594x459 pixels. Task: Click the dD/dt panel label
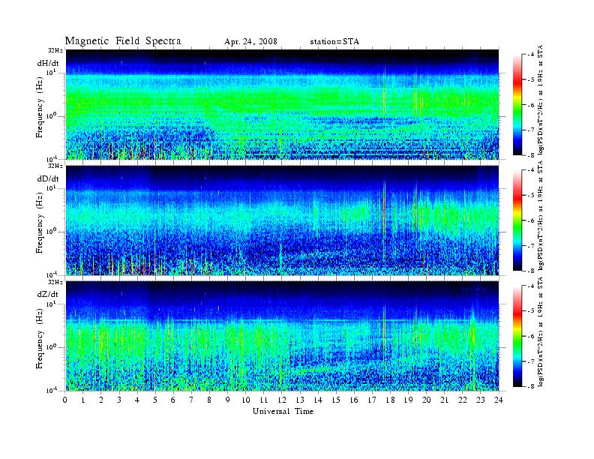[48, 178]
